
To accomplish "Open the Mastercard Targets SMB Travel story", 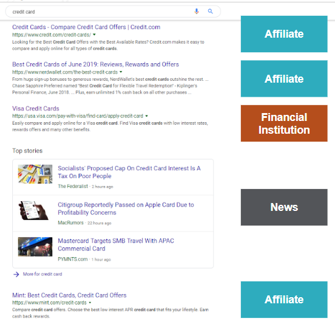I will coord(116,244).
